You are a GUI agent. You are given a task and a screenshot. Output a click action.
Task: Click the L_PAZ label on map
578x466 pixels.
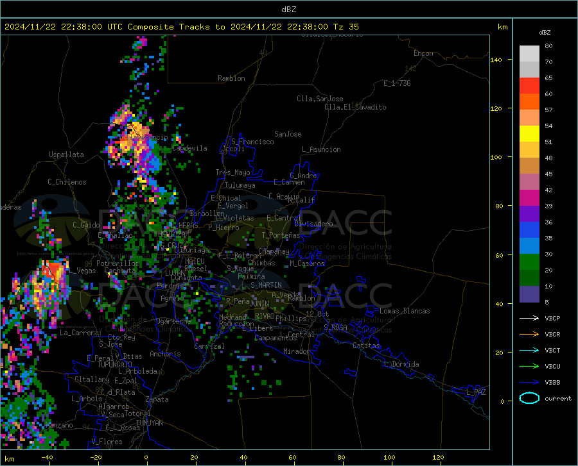tap(476, 392)
